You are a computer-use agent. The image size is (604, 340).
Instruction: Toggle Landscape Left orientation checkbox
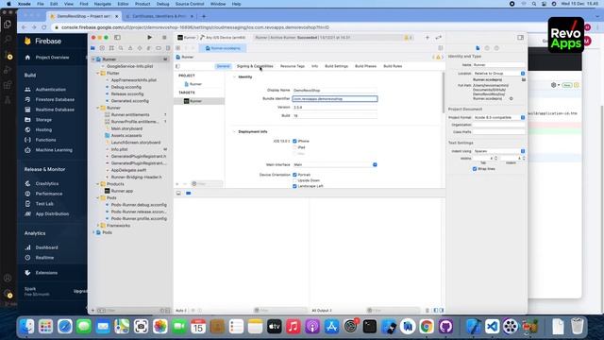tap(294, 186)
